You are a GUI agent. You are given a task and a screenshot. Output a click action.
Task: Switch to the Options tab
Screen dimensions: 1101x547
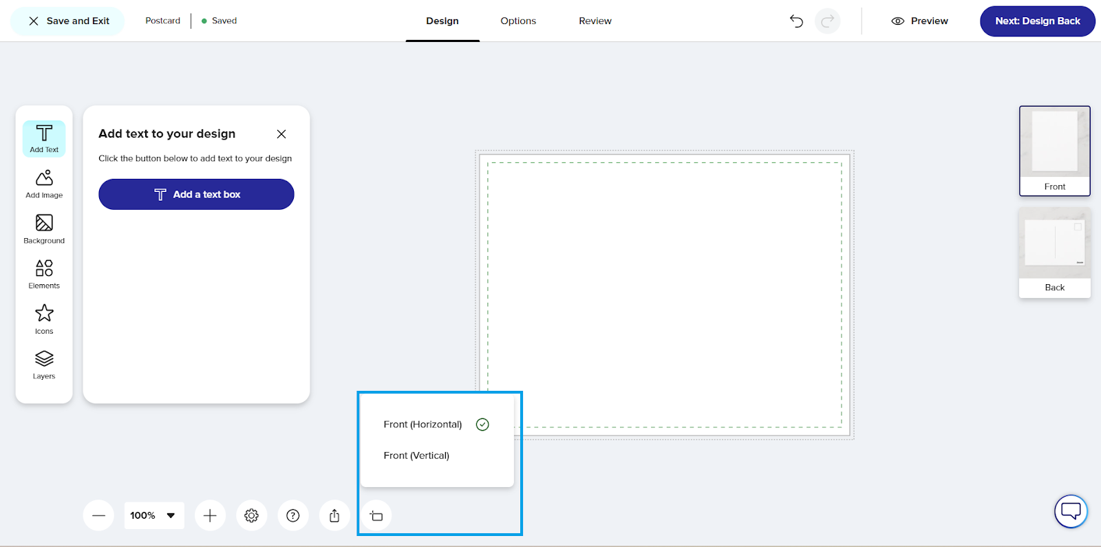(518, 21)
